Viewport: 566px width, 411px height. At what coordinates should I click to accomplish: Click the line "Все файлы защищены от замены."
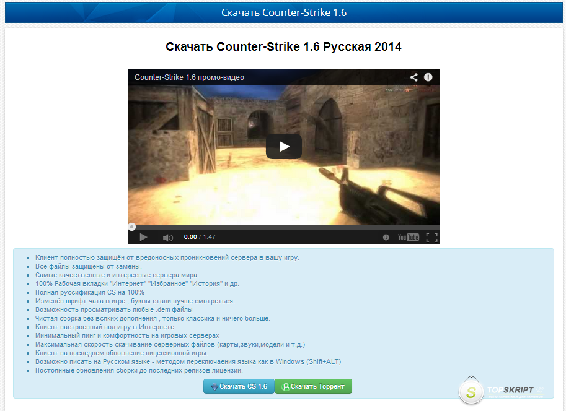click(x=89, y=266)
